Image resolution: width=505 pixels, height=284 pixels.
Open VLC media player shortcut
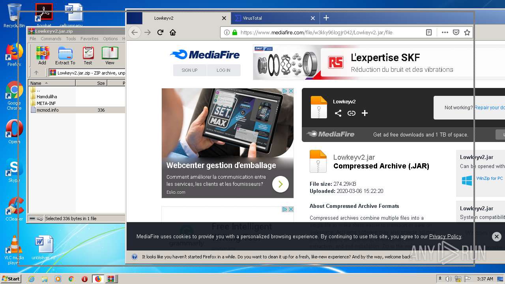pos(14,250)
